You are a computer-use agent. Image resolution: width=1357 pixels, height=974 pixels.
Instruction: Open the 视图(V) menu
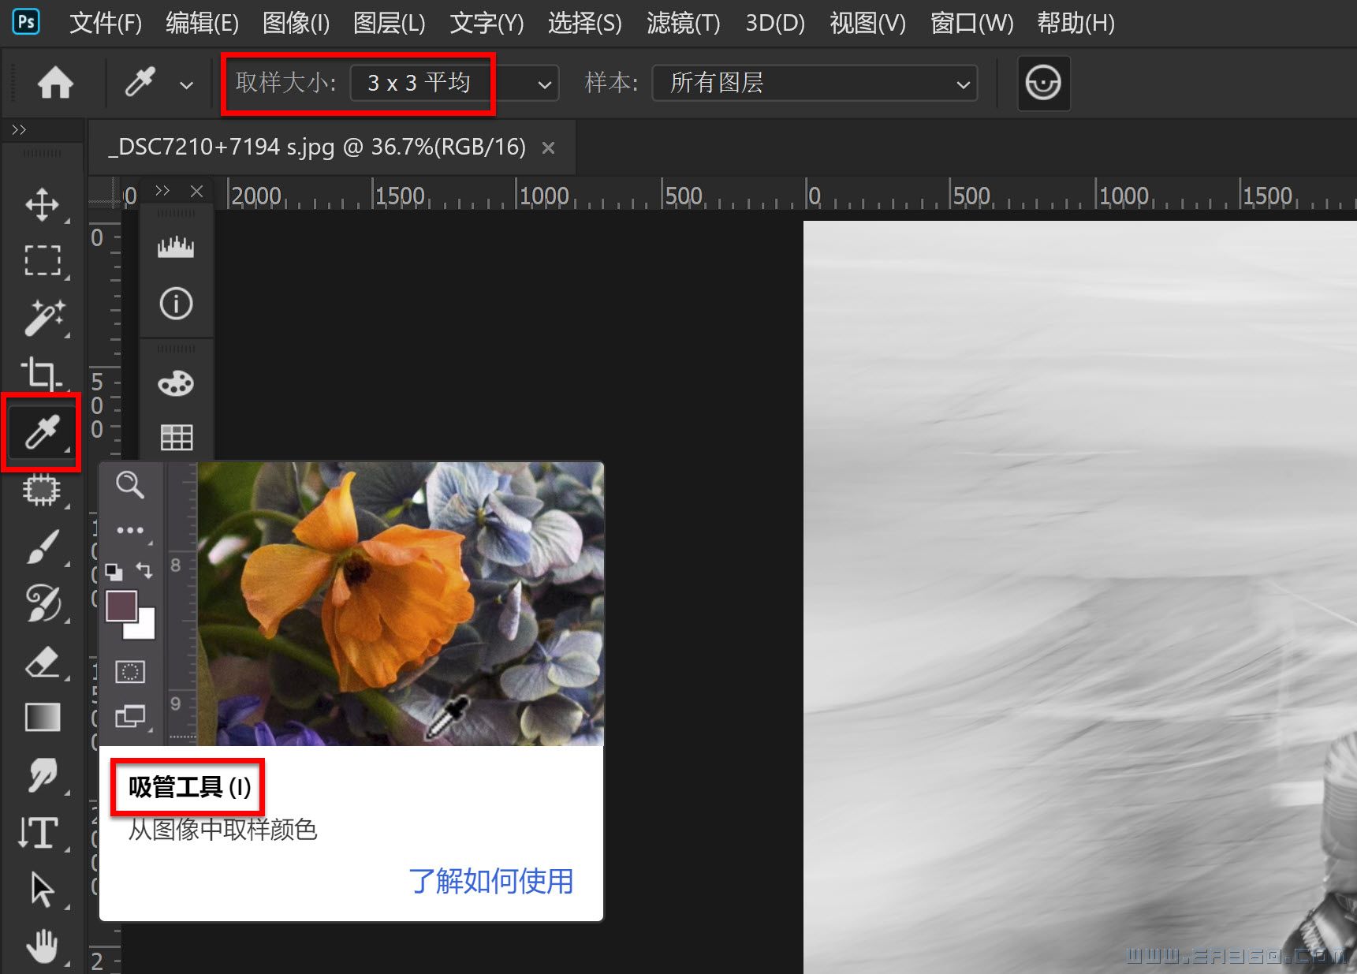point(867,23)
